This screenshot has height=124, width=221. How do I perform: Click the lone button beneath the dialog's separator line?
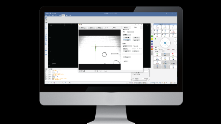(127, 57)
